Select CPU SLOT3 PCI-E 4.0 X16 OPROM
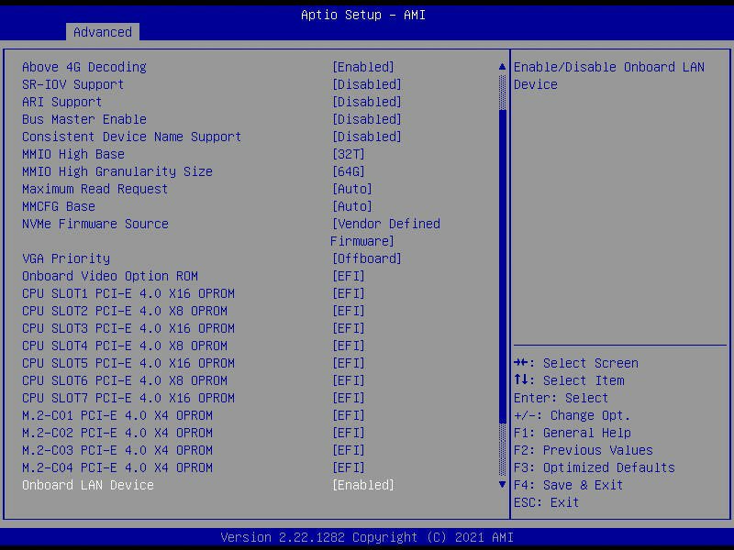This screenshot has height=550, width=734. coord(128,328)
